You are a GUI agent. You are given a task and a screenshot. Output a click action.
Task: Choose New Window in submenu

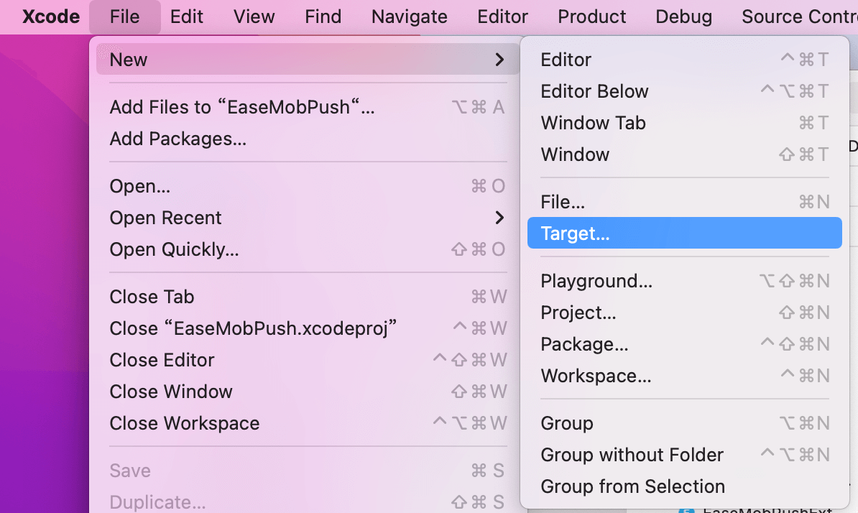685,154
